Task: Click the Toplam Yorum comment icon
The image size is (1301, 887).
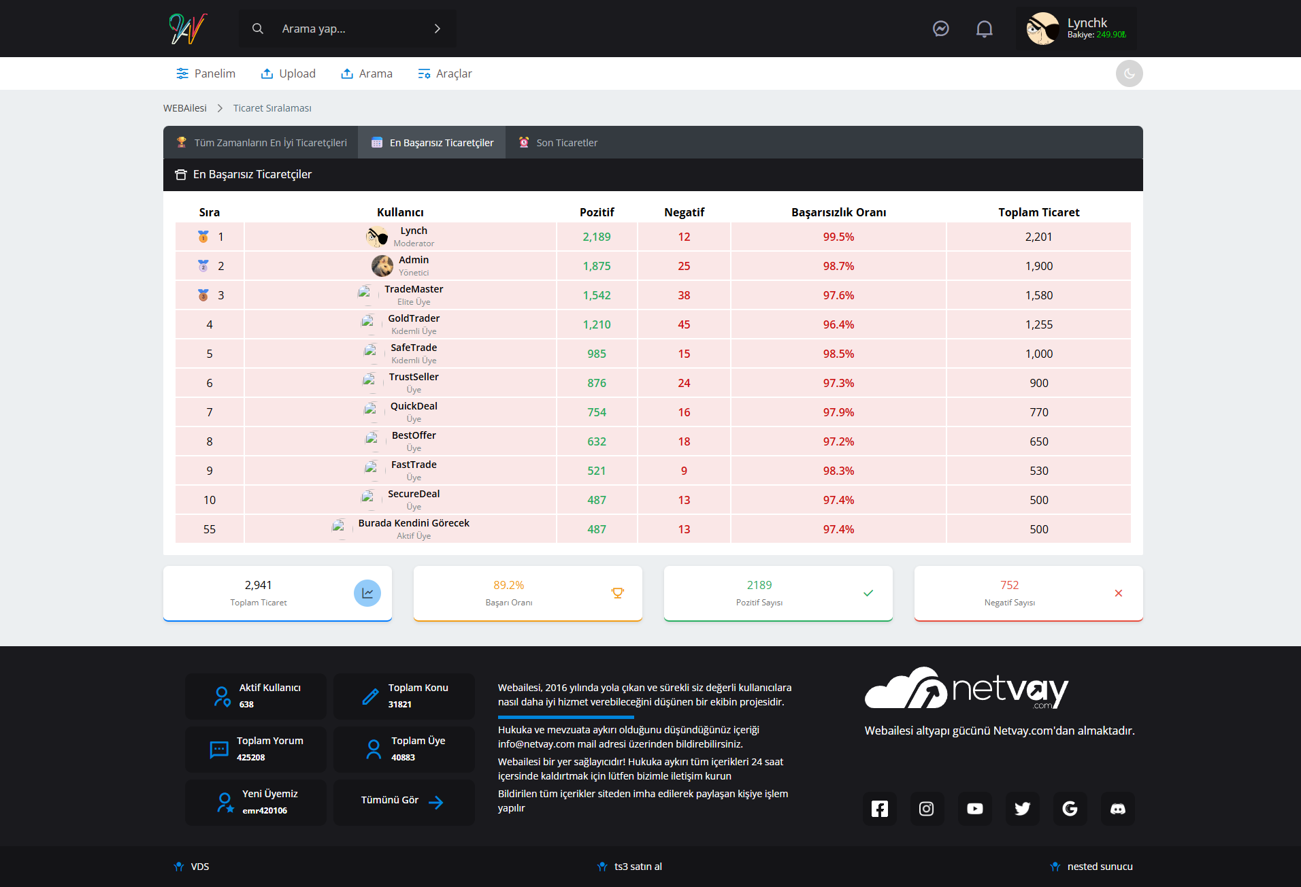Action: click(219, 750)
